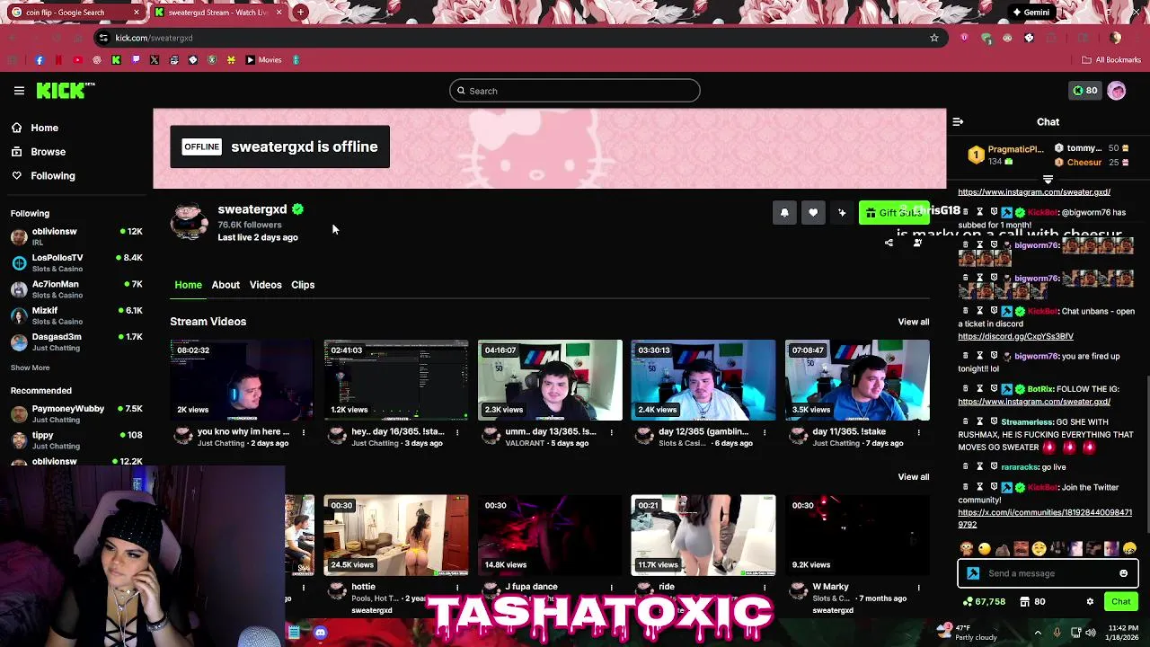This screenshot has height=647, width=1150.
Task: Open options menu for 'you kno why im here' video
Action: coord(304,432)
